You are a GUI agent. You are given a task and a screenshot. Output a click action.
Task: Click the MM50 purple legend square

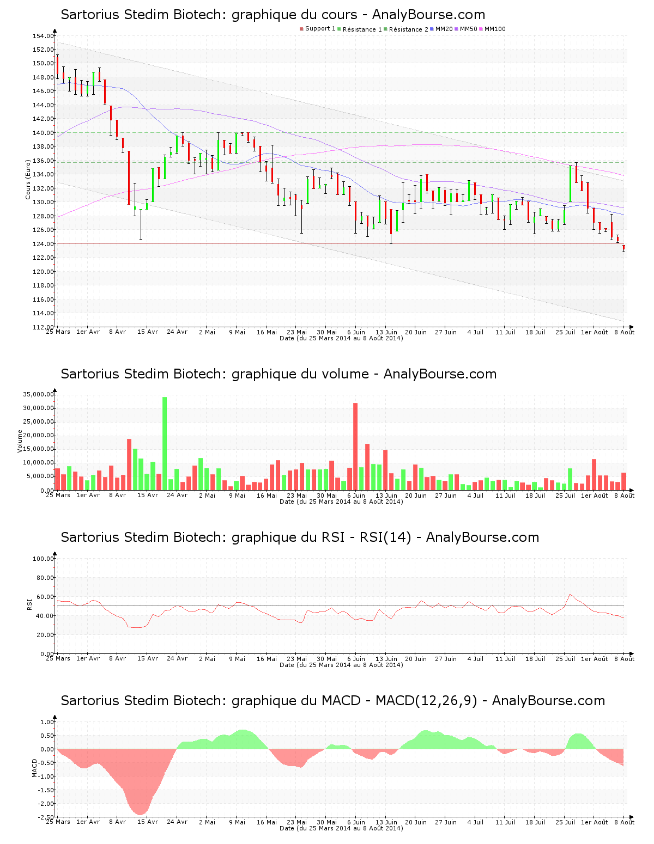coord(457,29)
